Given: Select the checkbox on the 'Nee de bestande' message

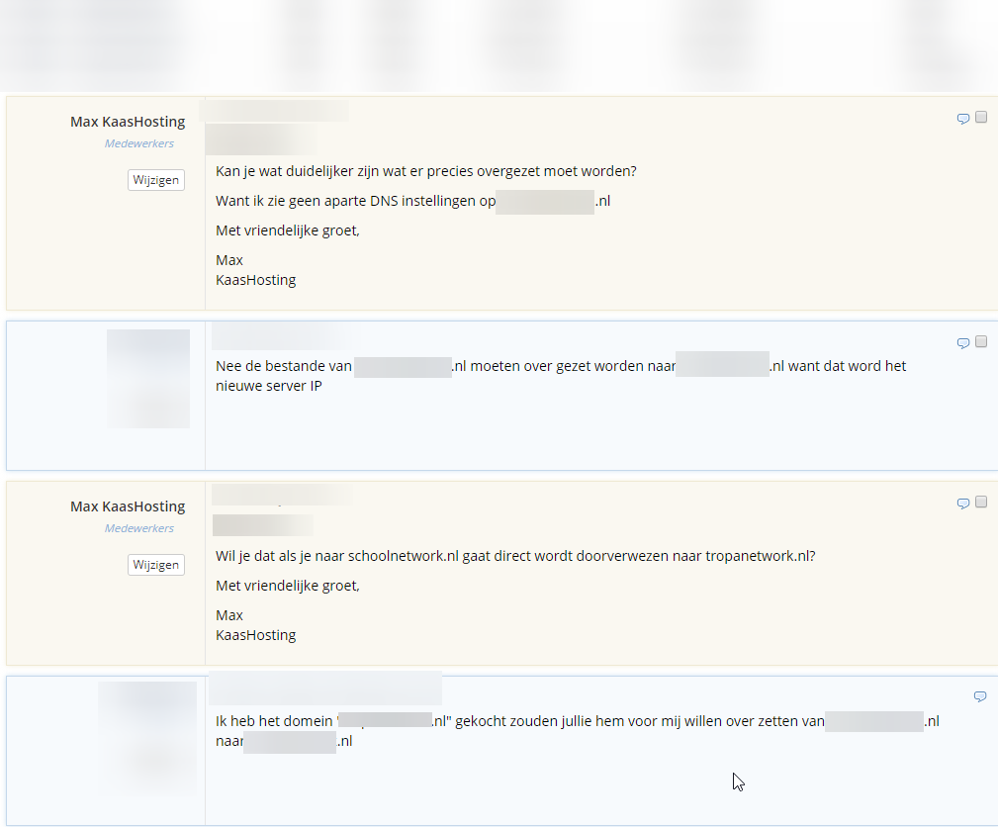Looking at the screenshot, I should tap(981, 342).
